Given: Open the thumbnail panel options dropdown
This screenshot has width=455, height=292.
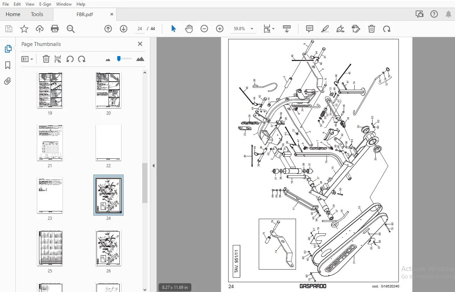Looking at the screenshot, I should 27,59.
